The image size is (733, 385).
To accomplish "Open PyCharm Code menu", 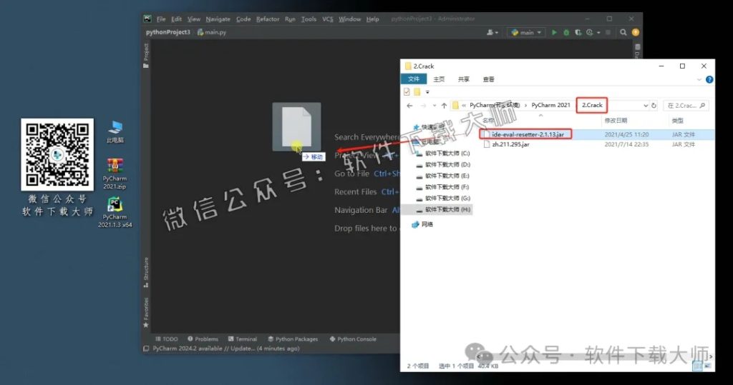I will pyautogui.click(x=243, y=19).
